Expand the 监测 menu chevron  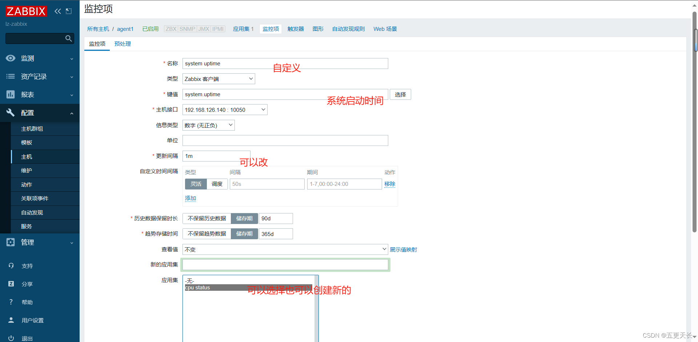click(72, 59)
